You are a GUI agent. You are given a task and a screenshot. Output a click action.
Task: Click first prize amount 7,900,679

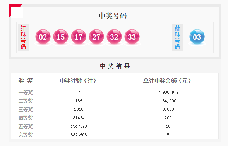[168, 92]
